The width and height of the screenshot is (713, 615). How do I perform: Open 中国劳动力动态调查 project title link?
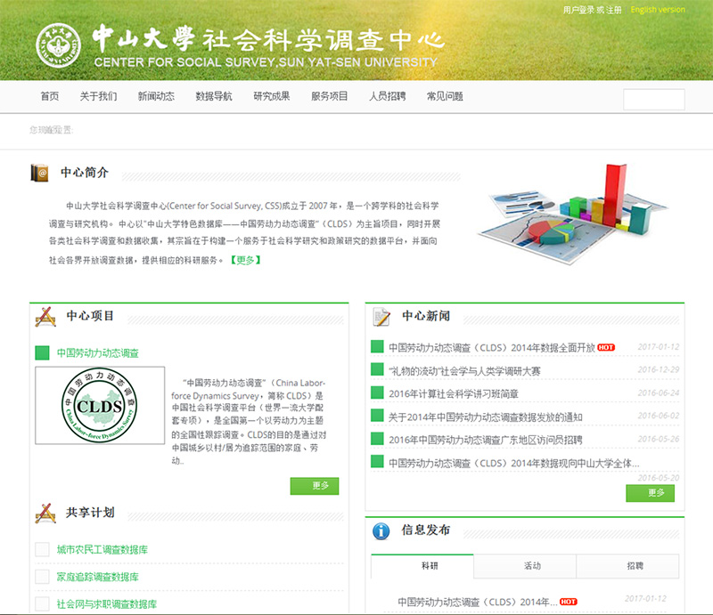pos(98,353)
